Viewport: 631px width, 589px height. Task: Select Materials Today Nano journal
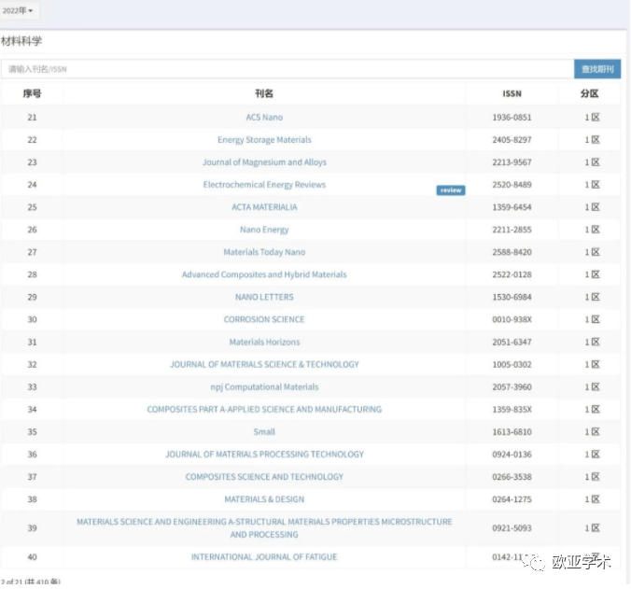pyautogui.click(x=264, y=252)
